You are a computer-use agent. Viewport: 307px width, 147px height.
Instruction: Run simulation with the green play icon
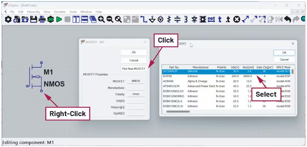(x=59, y=19)
